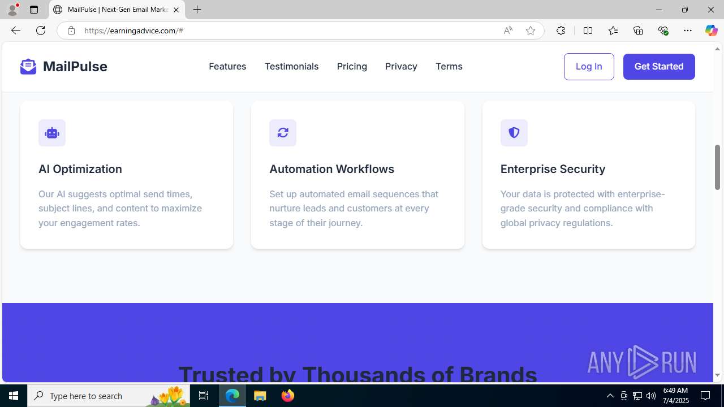Screen dimensions: 724x407
Task: Click text 'Our AI suggests optimal send times'
Action: tap(115, 194)
